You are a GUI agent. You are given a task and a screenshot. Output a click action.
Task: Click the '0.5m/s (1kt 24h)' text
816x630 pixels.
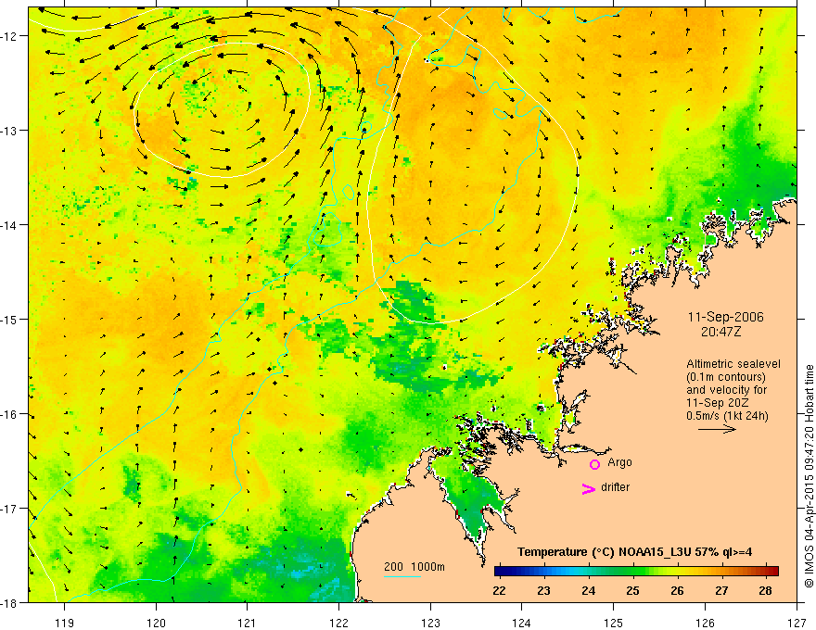point(727,415)
